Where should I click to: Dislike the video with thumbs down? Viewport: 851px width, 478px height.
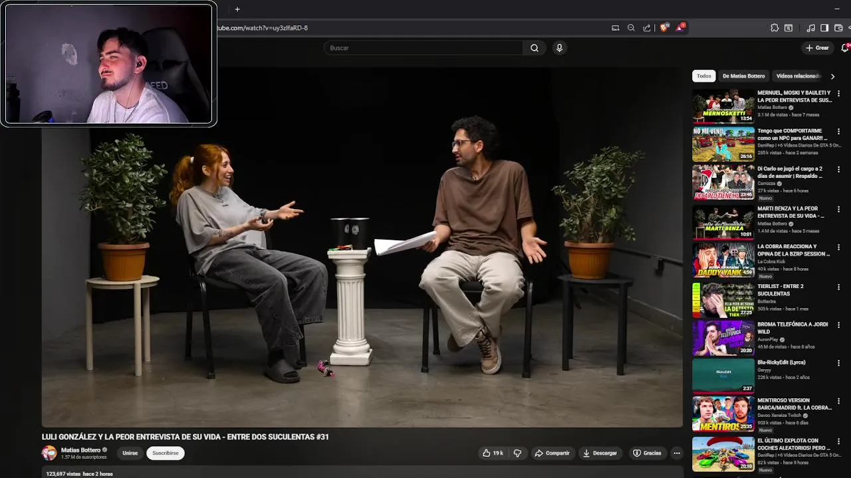pyautogui.click(x=518, y=453)
